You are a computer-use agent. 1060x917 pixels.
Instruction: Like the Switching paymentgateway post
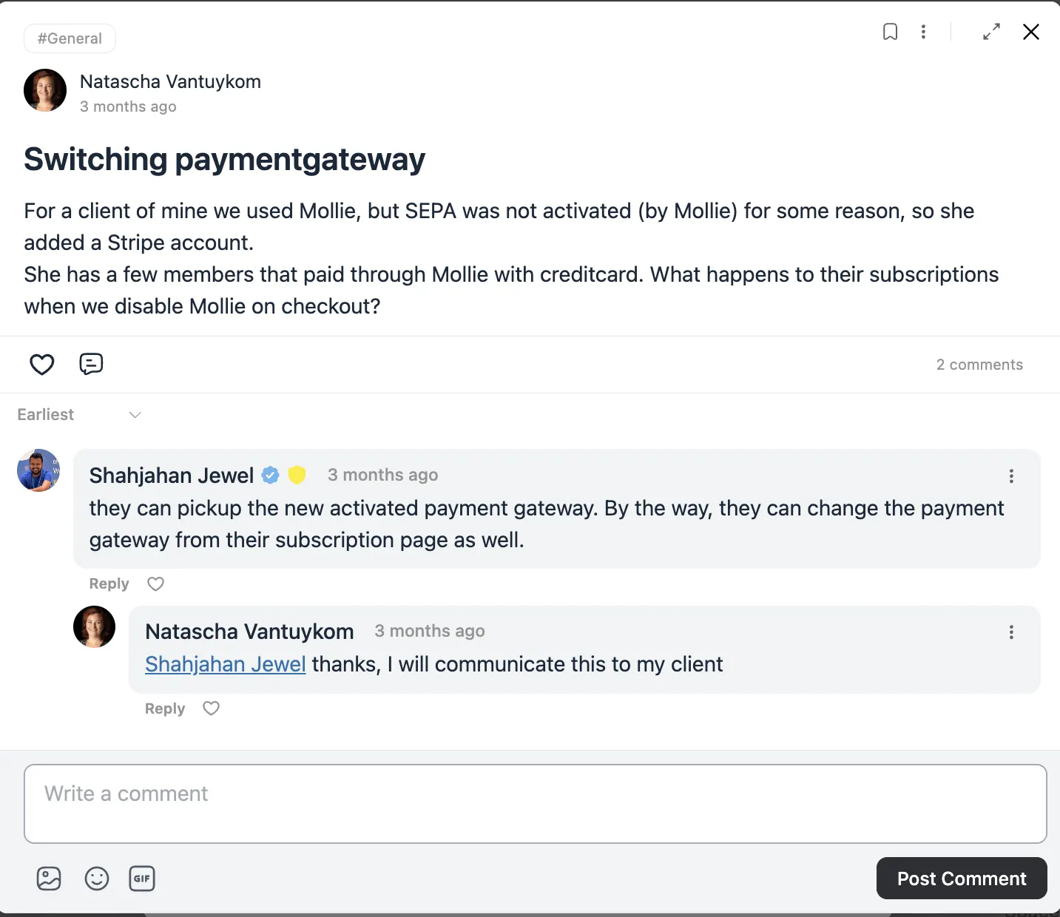[42, 364]
